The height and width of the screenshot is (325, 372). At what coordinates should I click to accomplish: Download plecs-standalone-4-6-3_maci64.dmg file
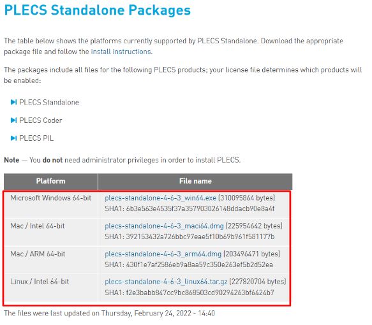(164, 226)
